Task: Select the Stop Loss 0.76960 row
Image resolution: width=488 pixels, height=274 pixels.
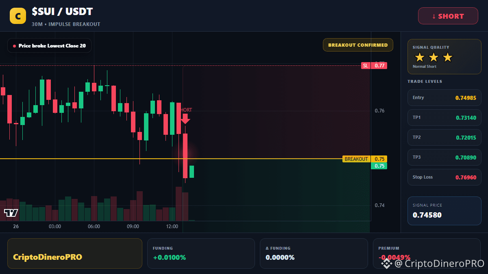Action: pyautogui.click(x=444, y=177)
